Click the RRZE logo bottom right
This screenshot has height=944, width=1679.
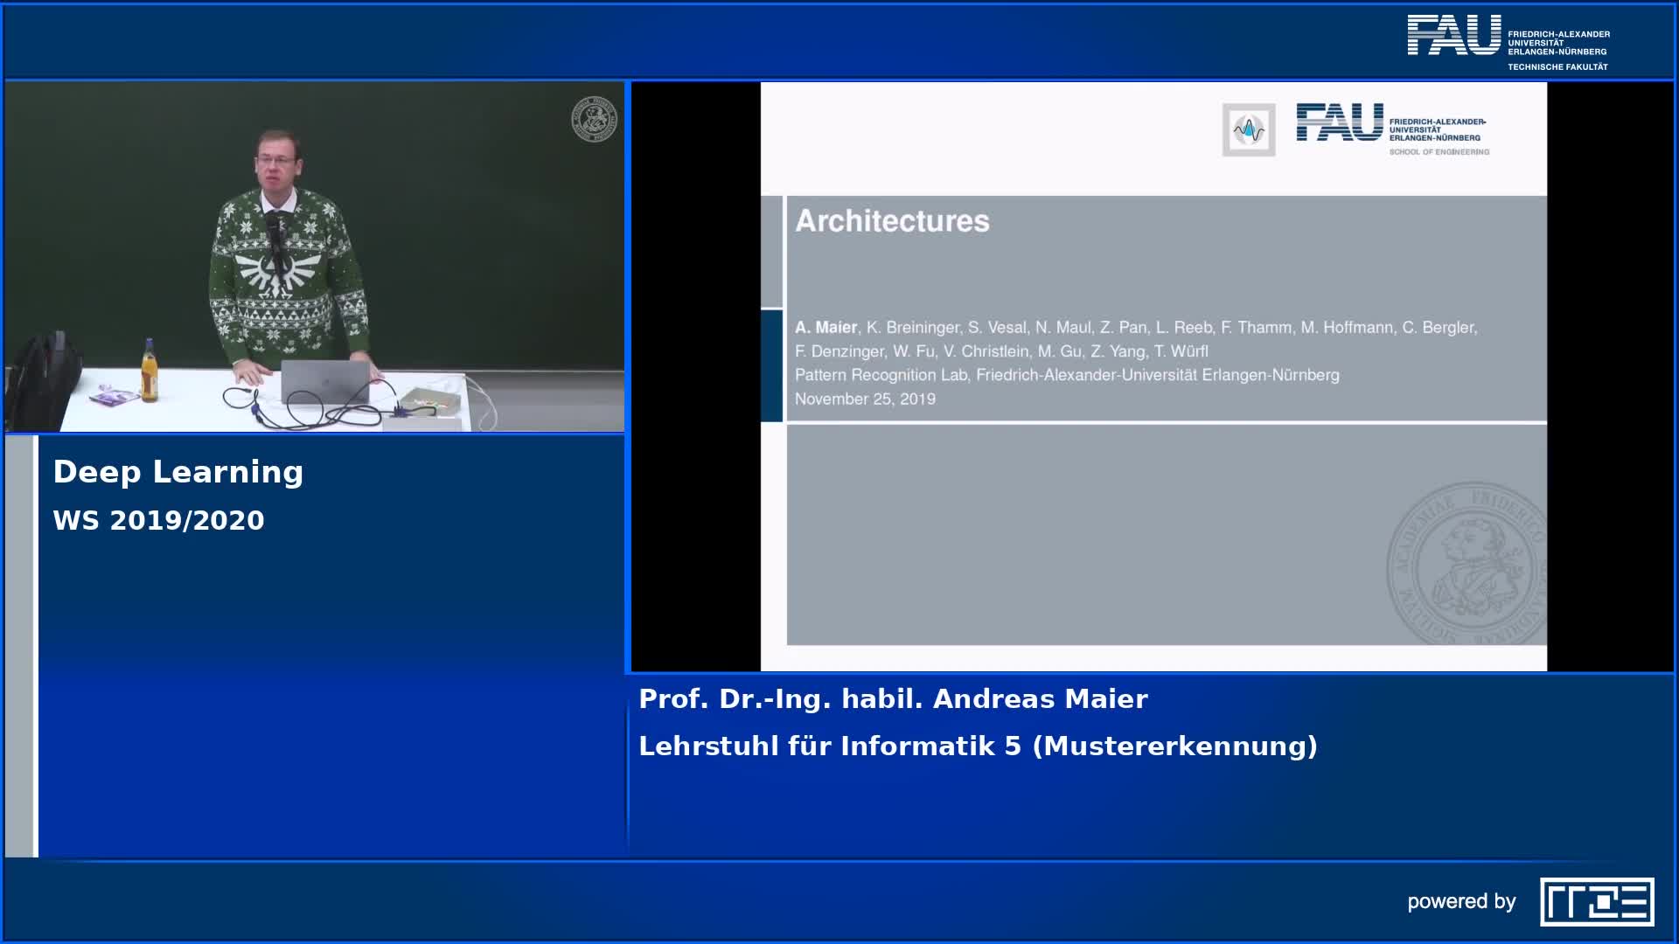[1596, 901]
